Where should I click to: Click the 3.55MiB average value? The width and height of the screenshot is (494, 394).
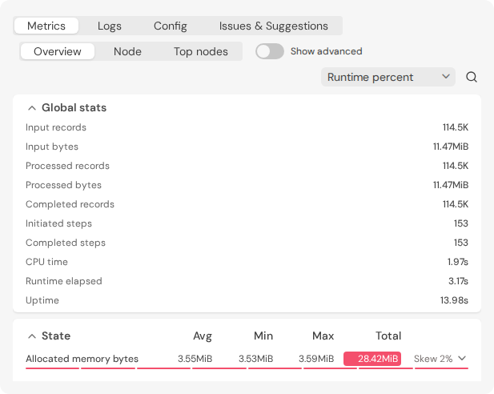[195, 359]
